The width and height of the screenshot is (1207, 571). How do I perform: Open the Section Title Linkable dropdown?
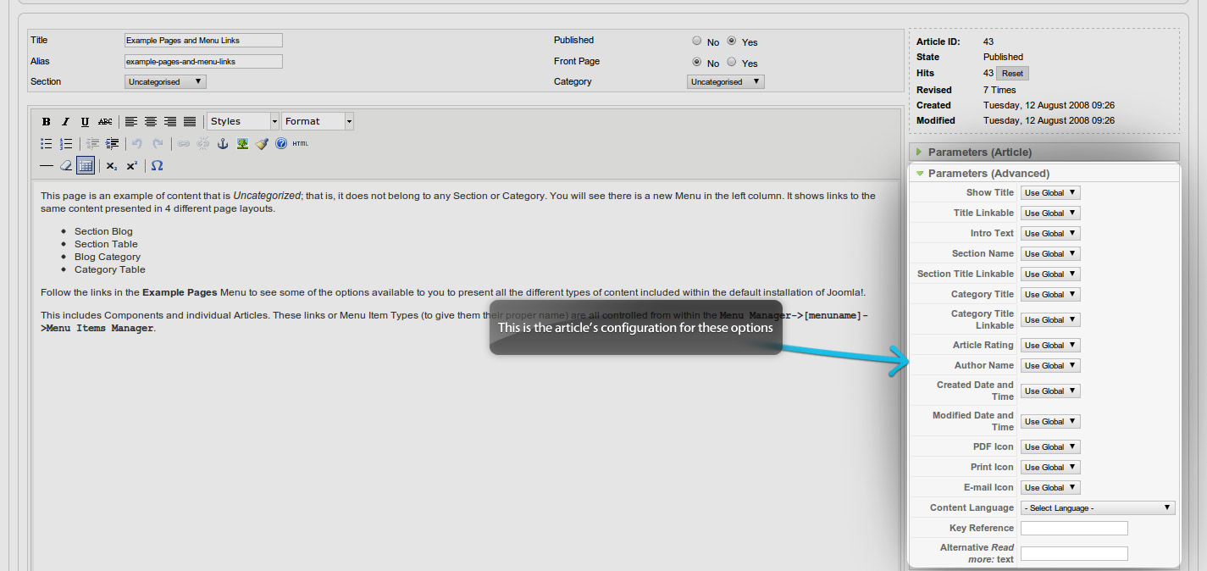pos(1050,274)
